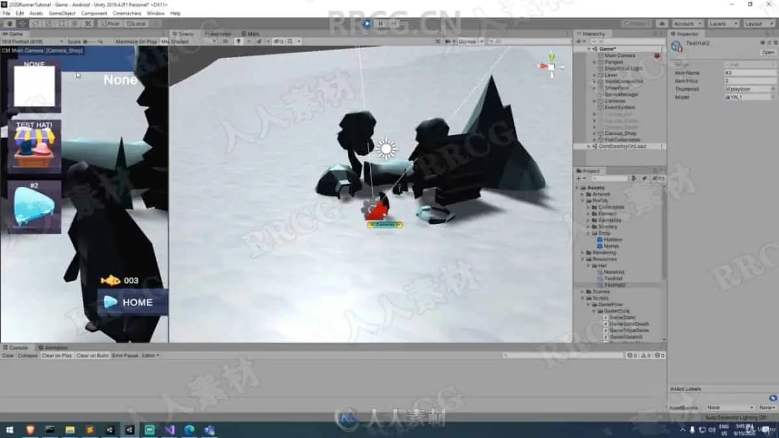Adjust the game view Scale slider
779x438 pixels.
click(89, 42)
